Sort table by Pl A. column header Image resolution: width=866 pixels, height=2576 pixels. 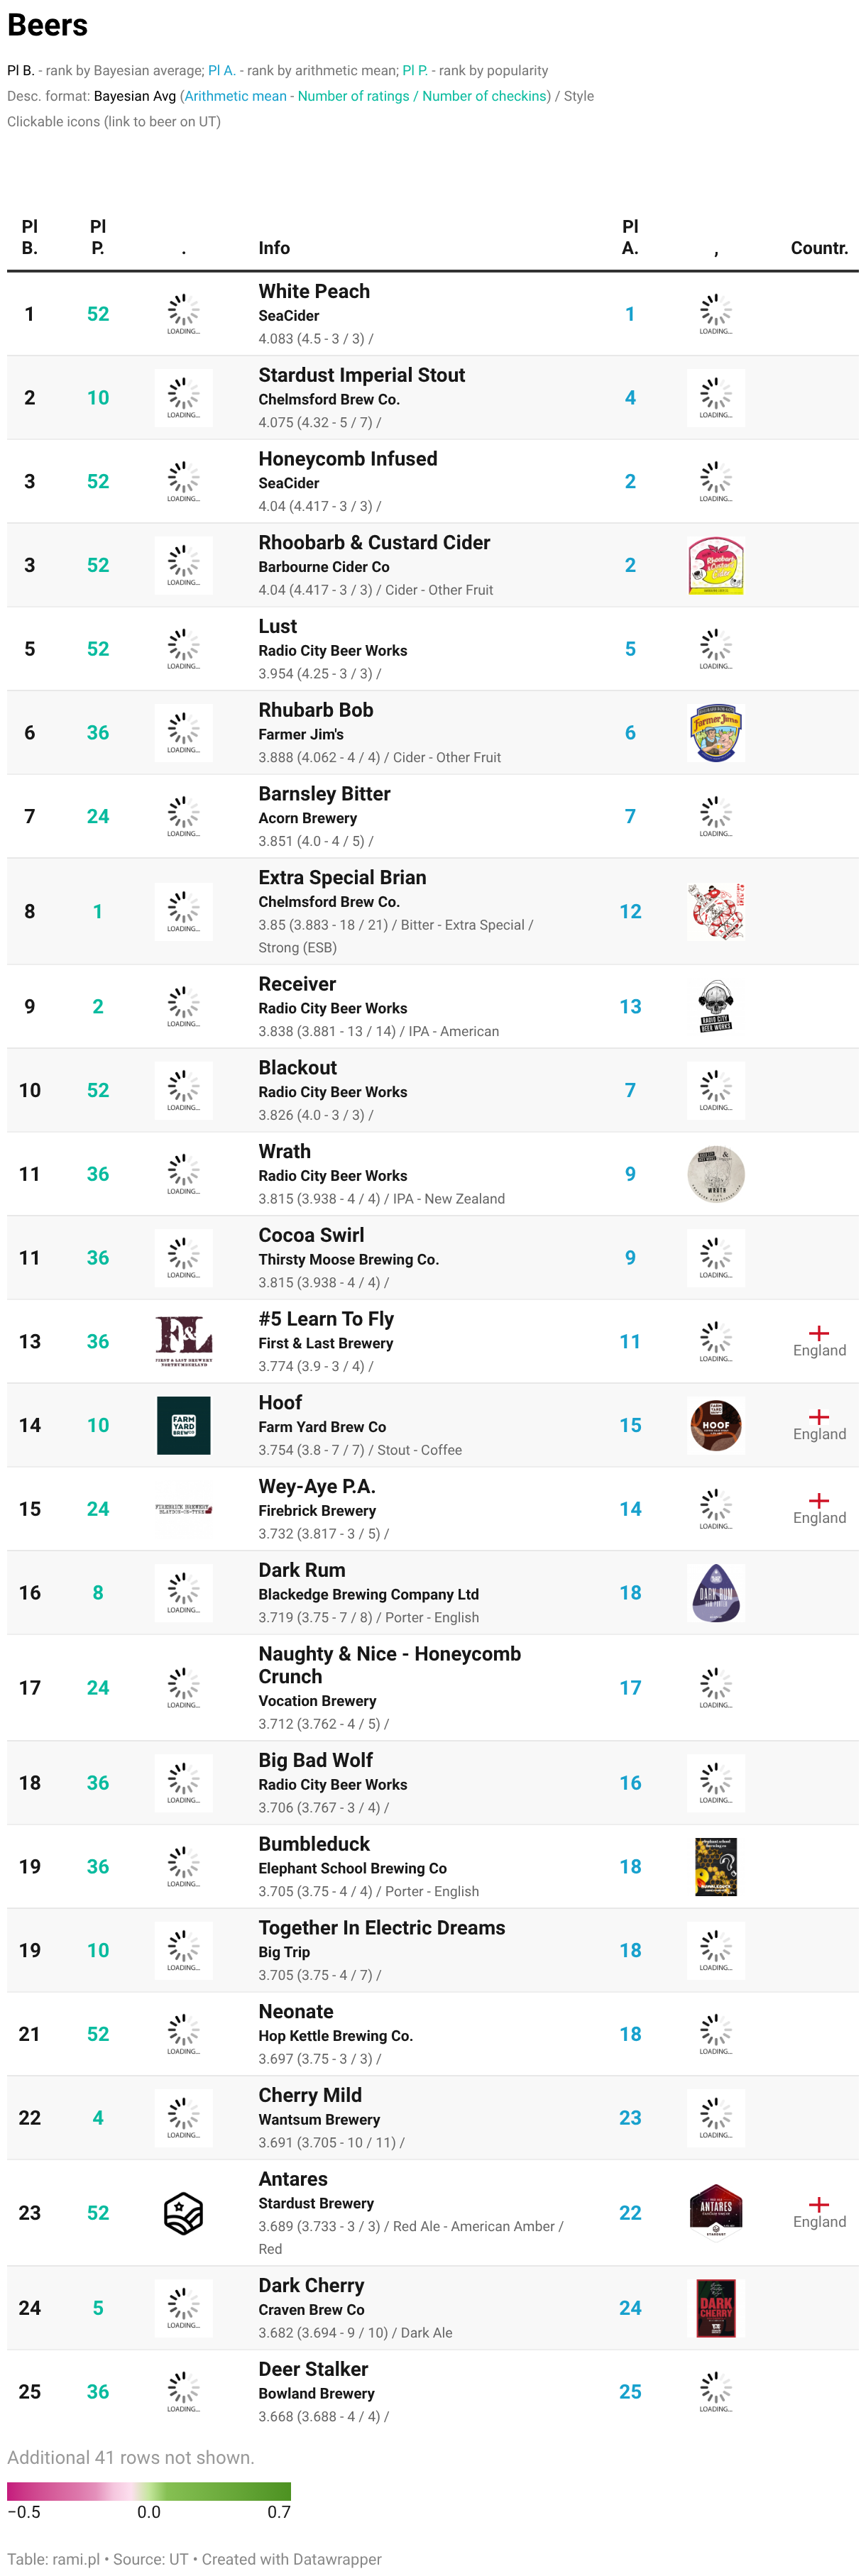pyautogui.click(x=630, y=237)
